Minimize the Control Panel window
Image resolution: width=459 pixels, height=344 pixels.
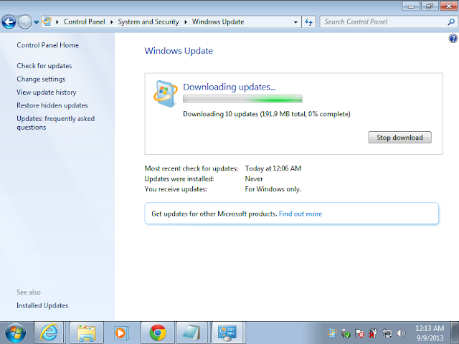coord(411,6)
